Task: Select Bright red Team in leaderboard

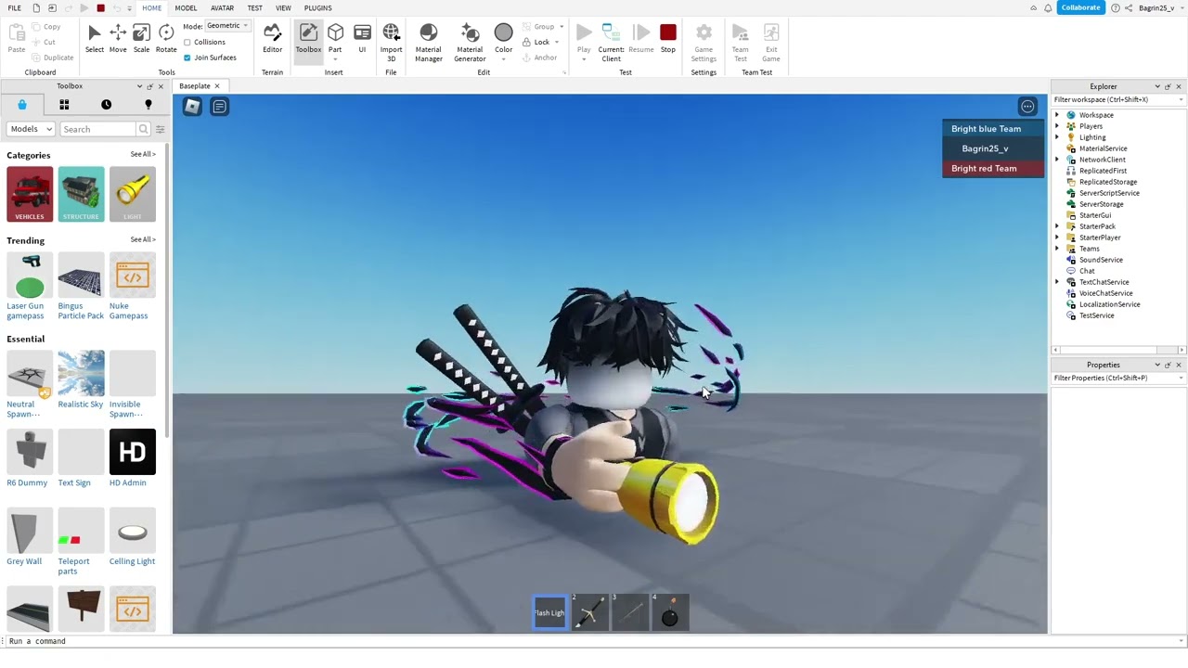Action: pyautogui.click(x=993, y=169)
